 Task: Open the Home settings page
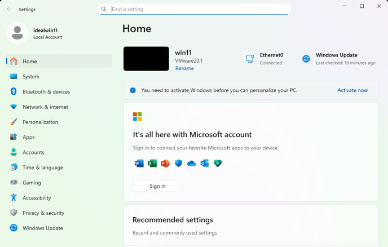point(59,61)
